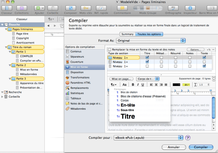Select outline view in Mode Groupe
Image resolution: width=218 pixels, height=153 pixels.
(x=157, y=8)
